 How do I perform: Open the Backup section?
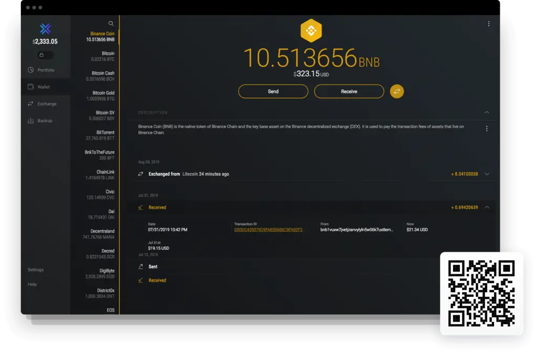point(46,121)
